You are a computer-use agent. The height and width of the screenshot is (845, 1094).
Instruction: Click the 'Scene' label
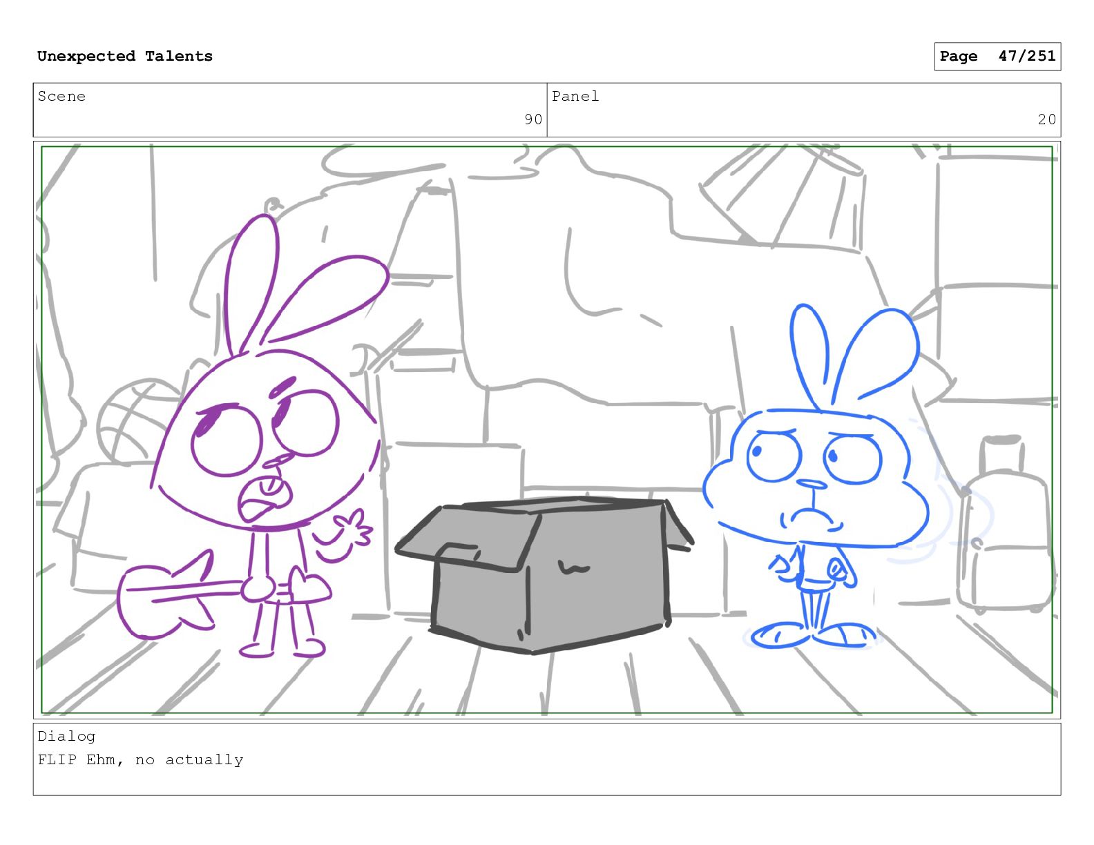61,97
